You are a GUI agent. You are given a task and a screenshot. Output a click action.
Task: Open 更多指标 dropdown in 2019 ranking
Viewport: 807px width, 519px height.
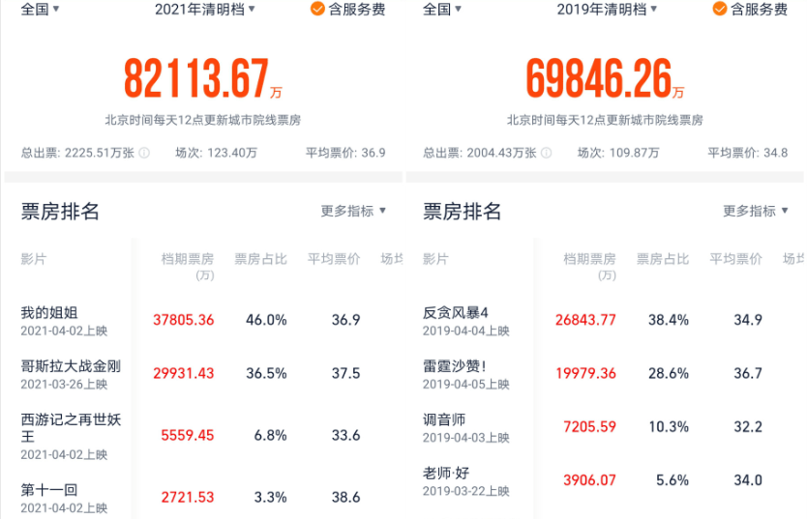click(x=755, y=211)
